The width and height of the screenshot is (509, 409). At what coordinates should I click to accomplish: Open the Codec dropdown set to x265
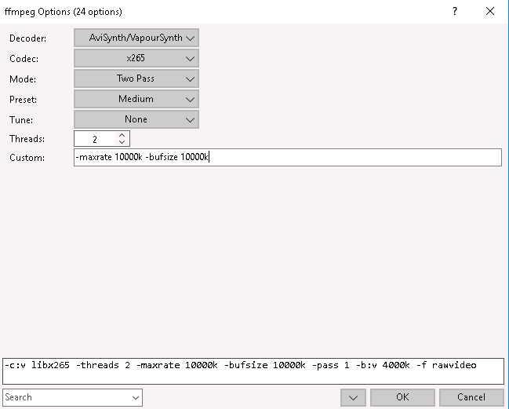pyautogui.click(x=136, y=58)
